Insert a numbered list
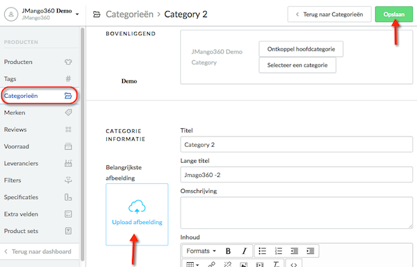 tap(279, 251)
